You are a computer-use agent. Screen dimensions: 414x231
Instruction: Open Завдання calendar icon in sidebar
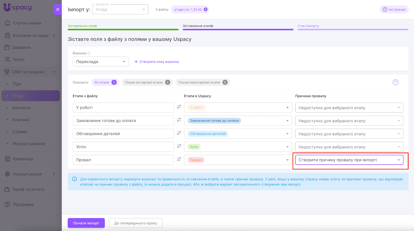(7, 48)
